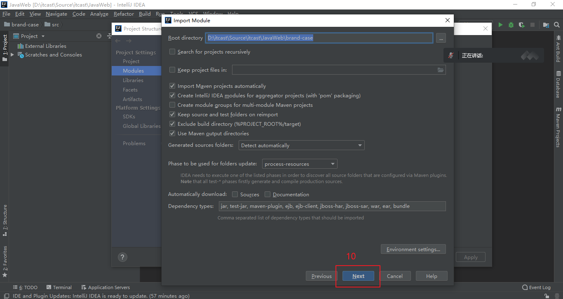The width and height of the screenshot is (563, 299).
Task: Click the help question mark icon
Action: click(x=122, y=257)
